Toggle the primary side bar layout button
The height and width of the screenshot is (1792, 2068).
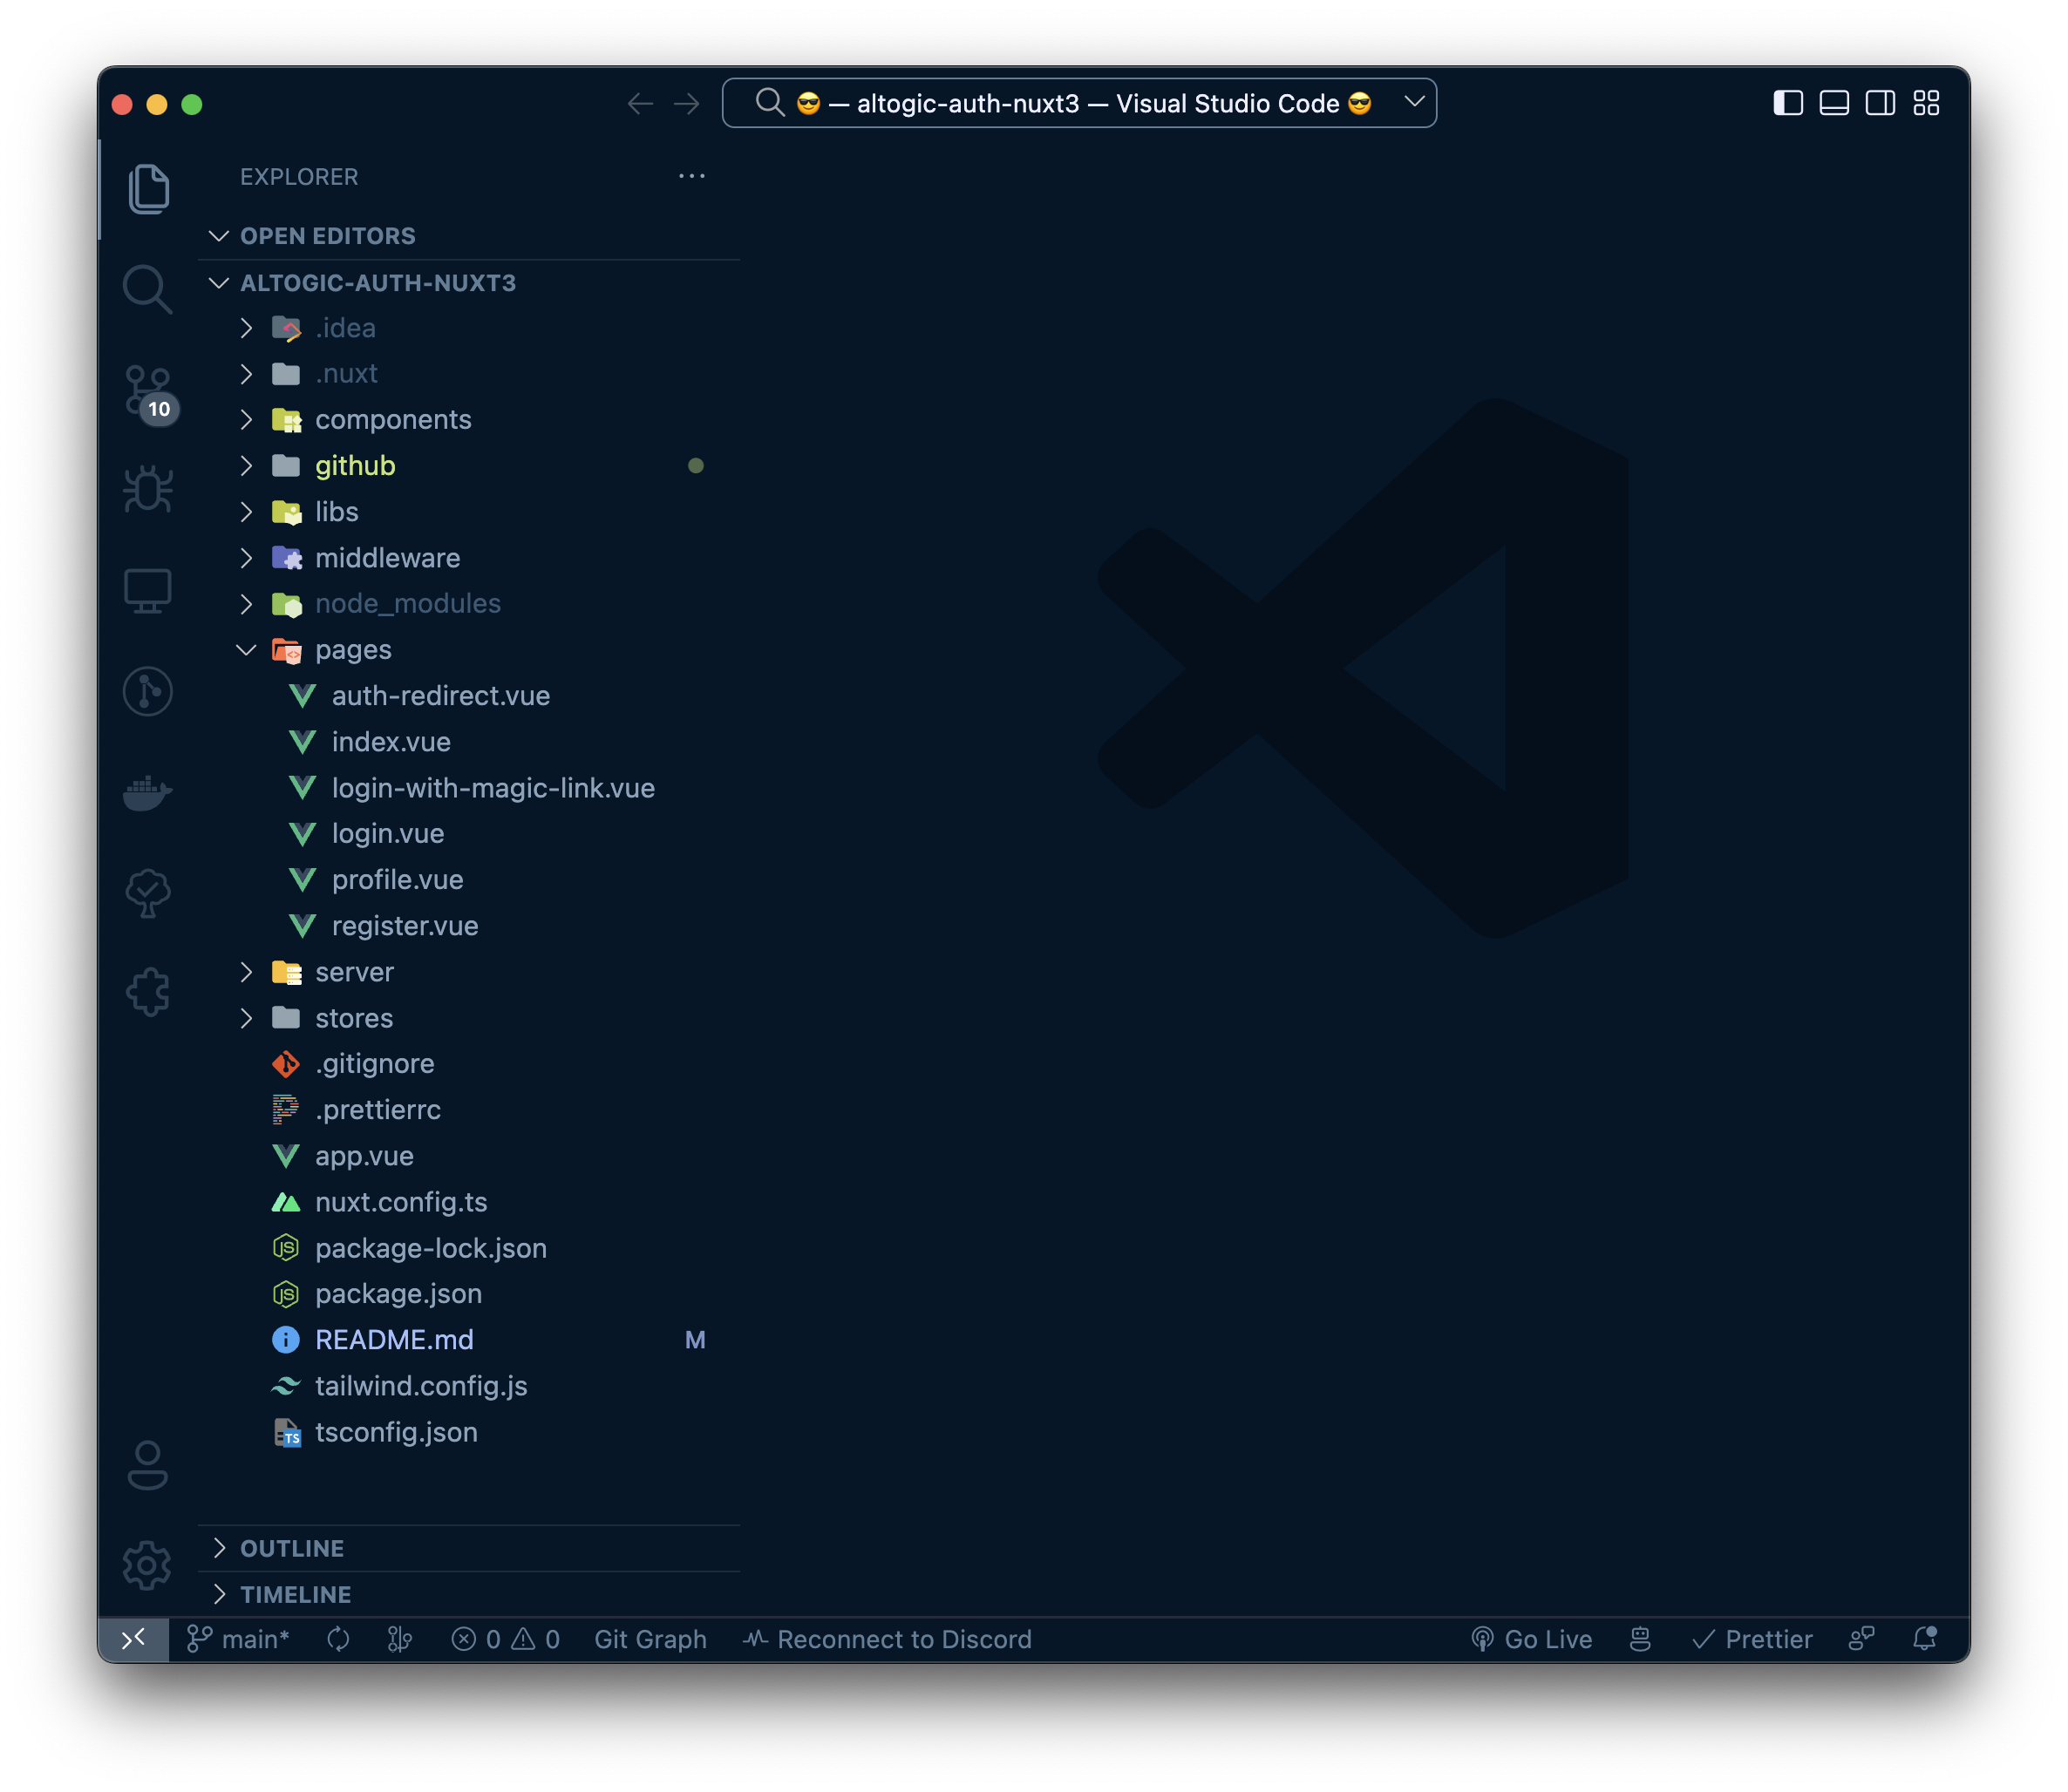(x=1787, y=103)
